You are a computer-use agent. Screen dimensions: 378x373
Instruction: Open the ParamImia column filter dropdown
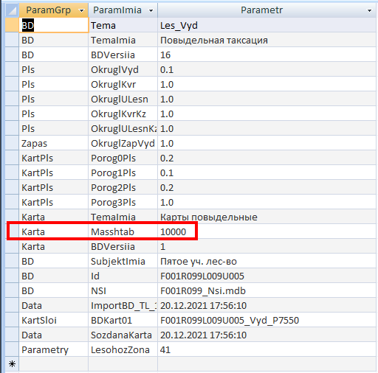point(151,10)
